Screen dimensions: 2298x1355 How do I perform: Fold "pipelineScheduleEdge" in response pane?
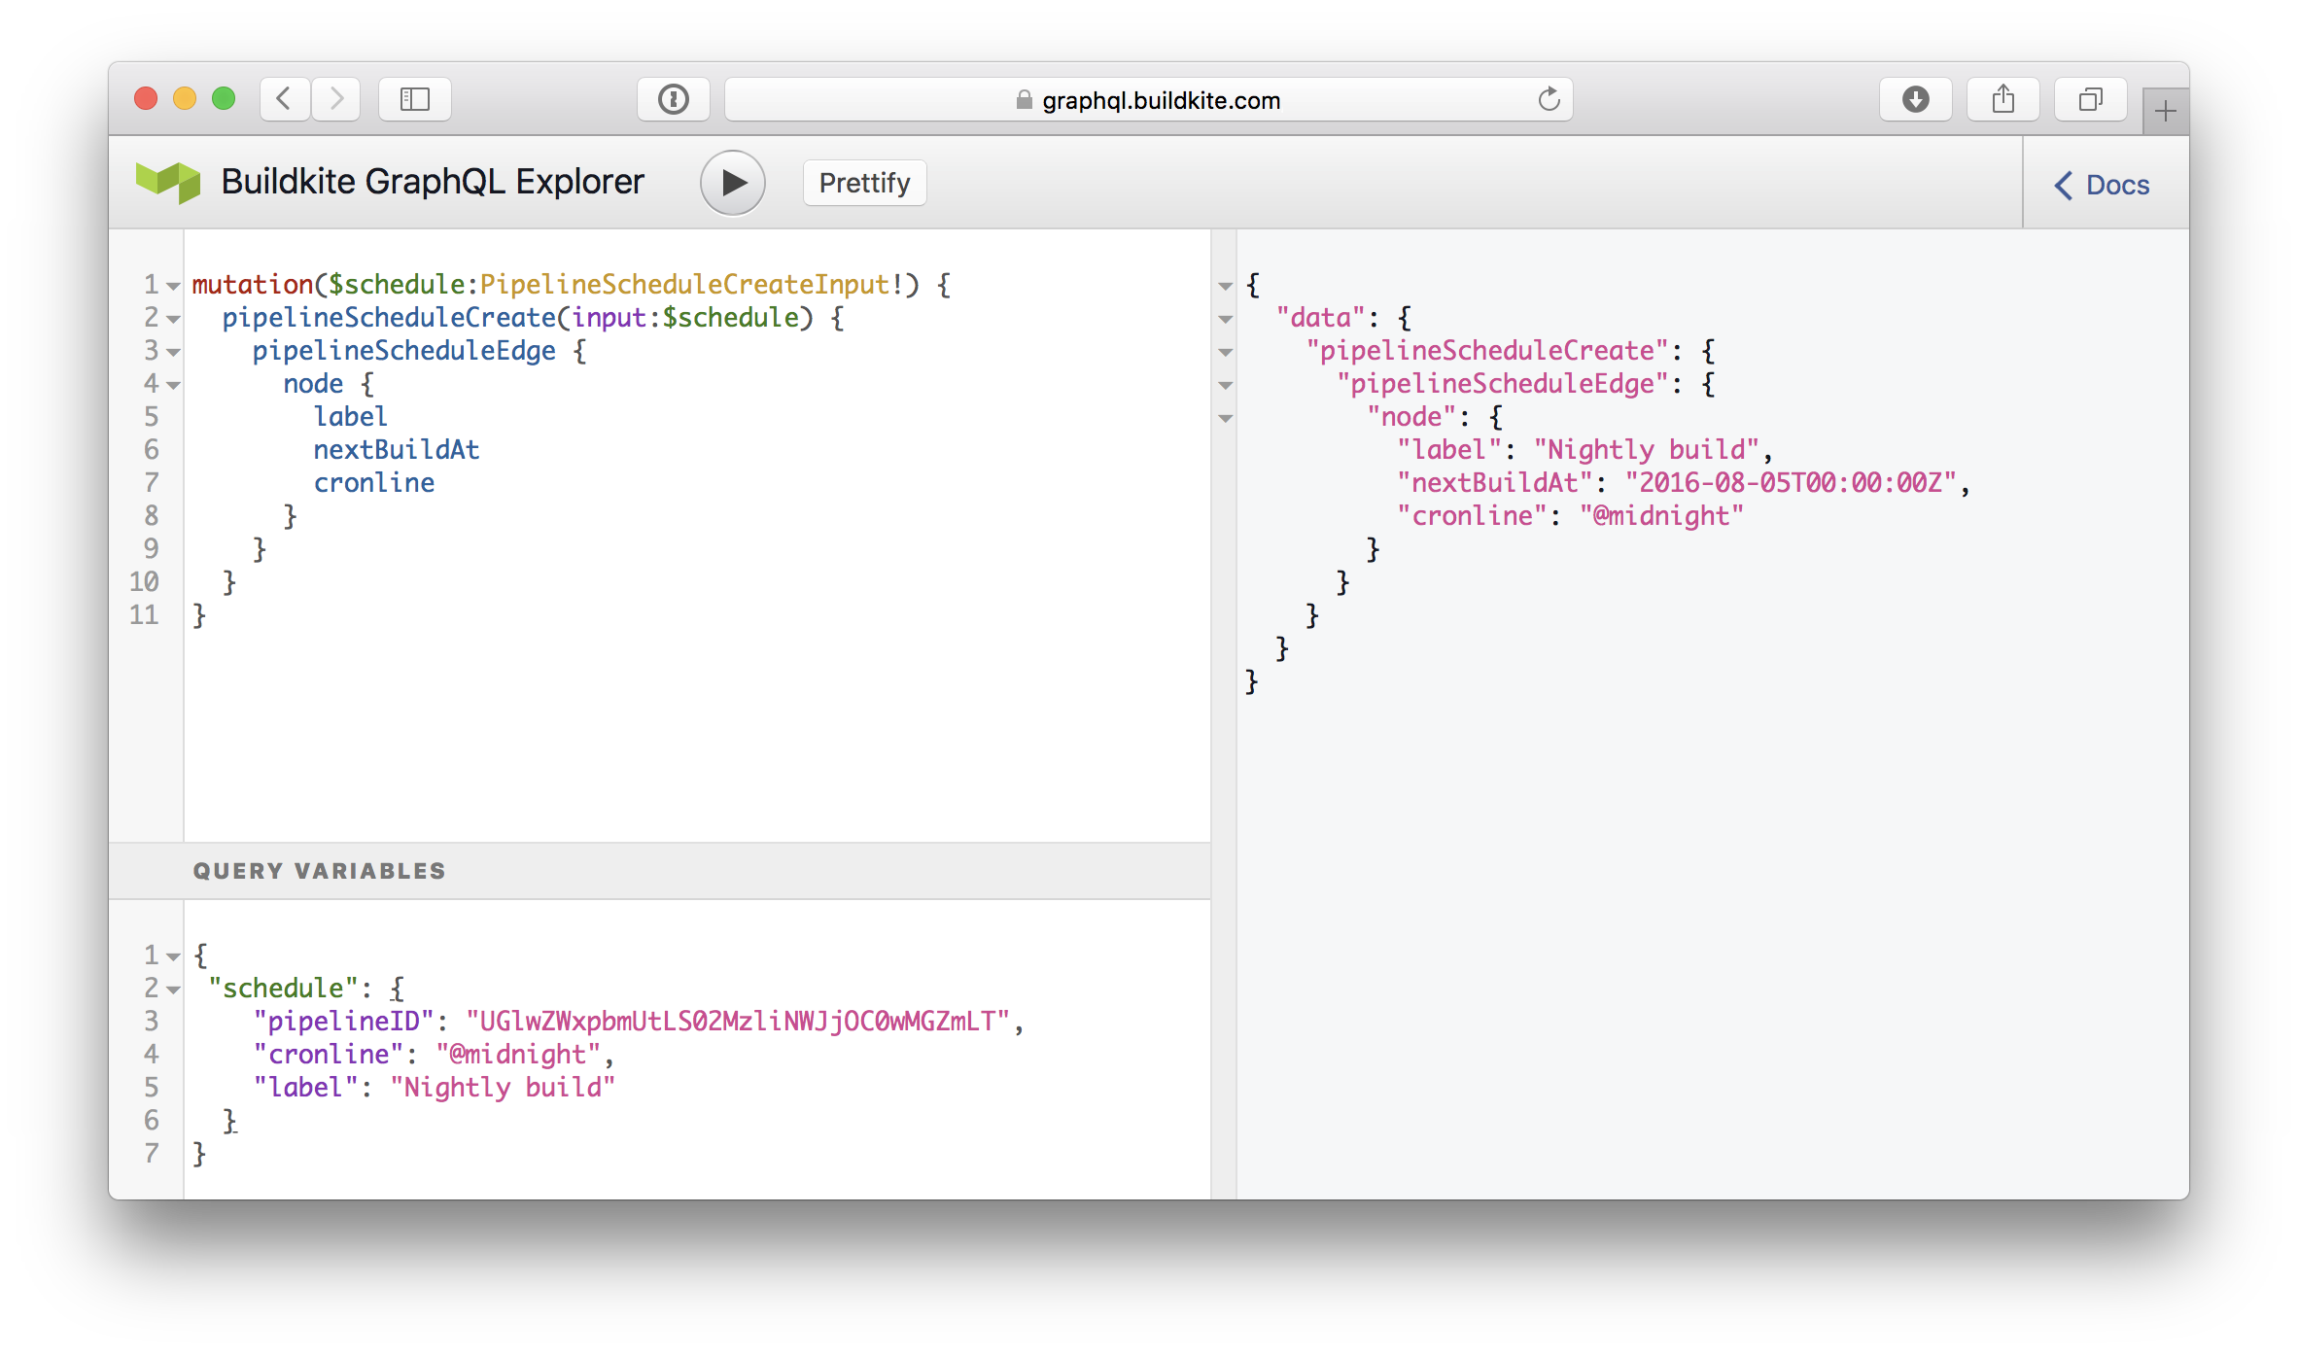1226,385
